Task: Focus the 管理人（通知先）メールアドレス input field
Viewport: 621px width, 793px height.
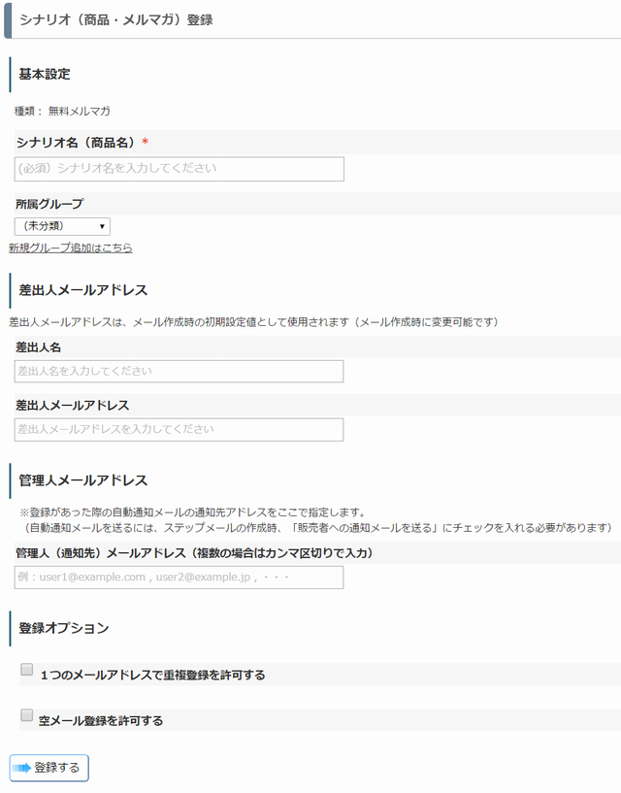Action: (x=179, y=578)
